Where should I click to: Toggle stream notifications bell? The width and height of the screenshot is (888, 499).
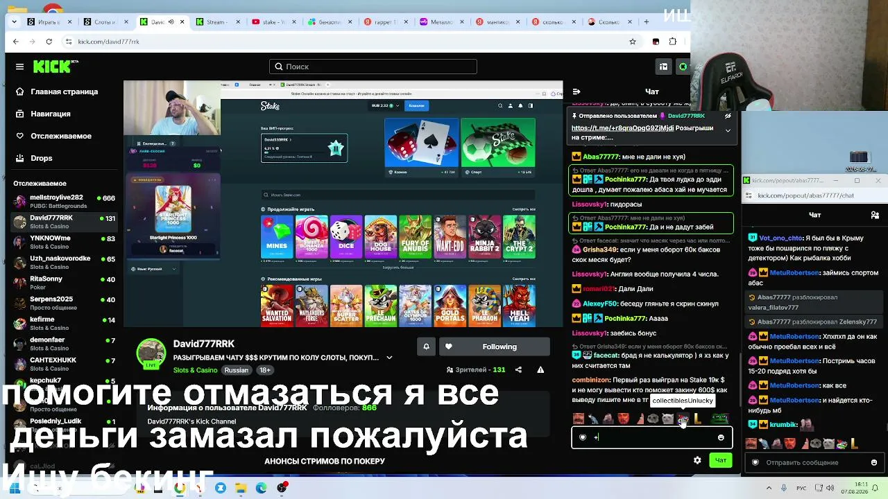(426, 347)
